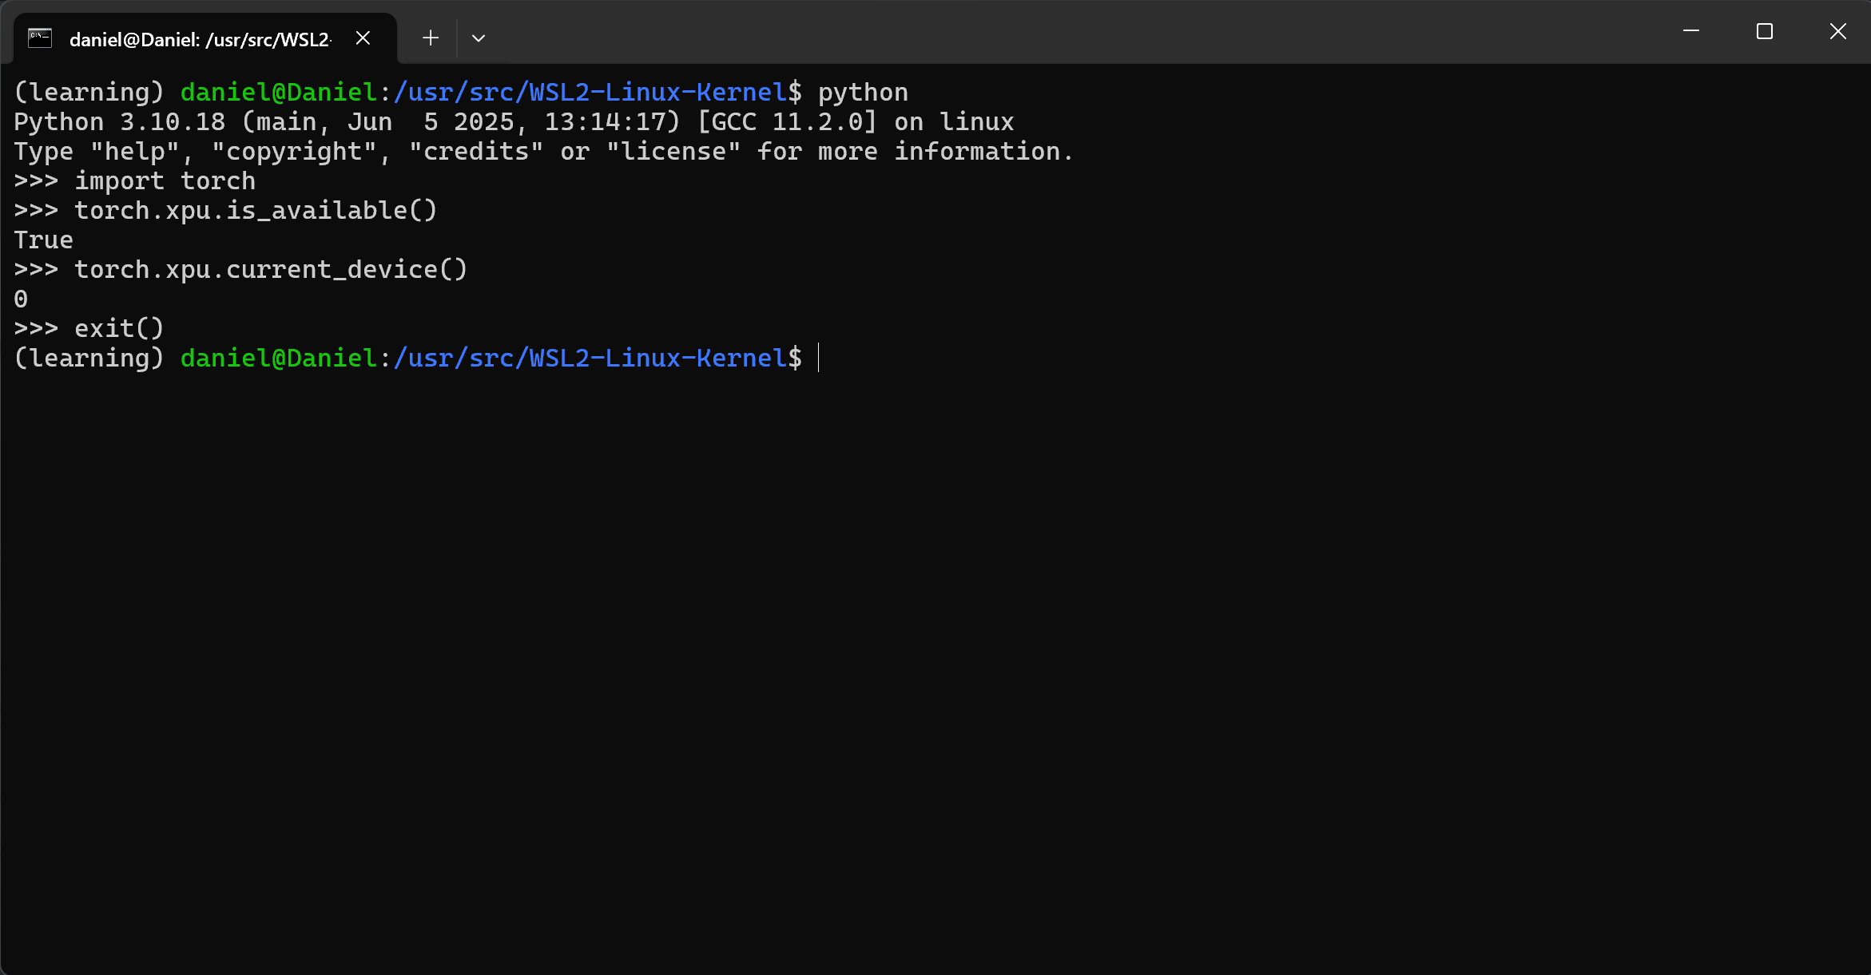This screenshot has width=1871, height=975.
Task: Close the daniel@Daniel tab with its X icon
Action: (x=363, y=37)
